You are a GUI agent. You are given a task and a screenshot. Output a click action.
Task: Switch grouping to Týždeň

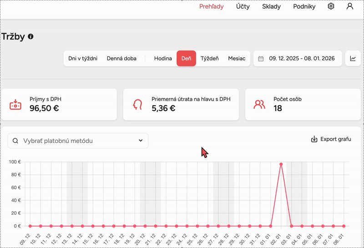[210, 58]
